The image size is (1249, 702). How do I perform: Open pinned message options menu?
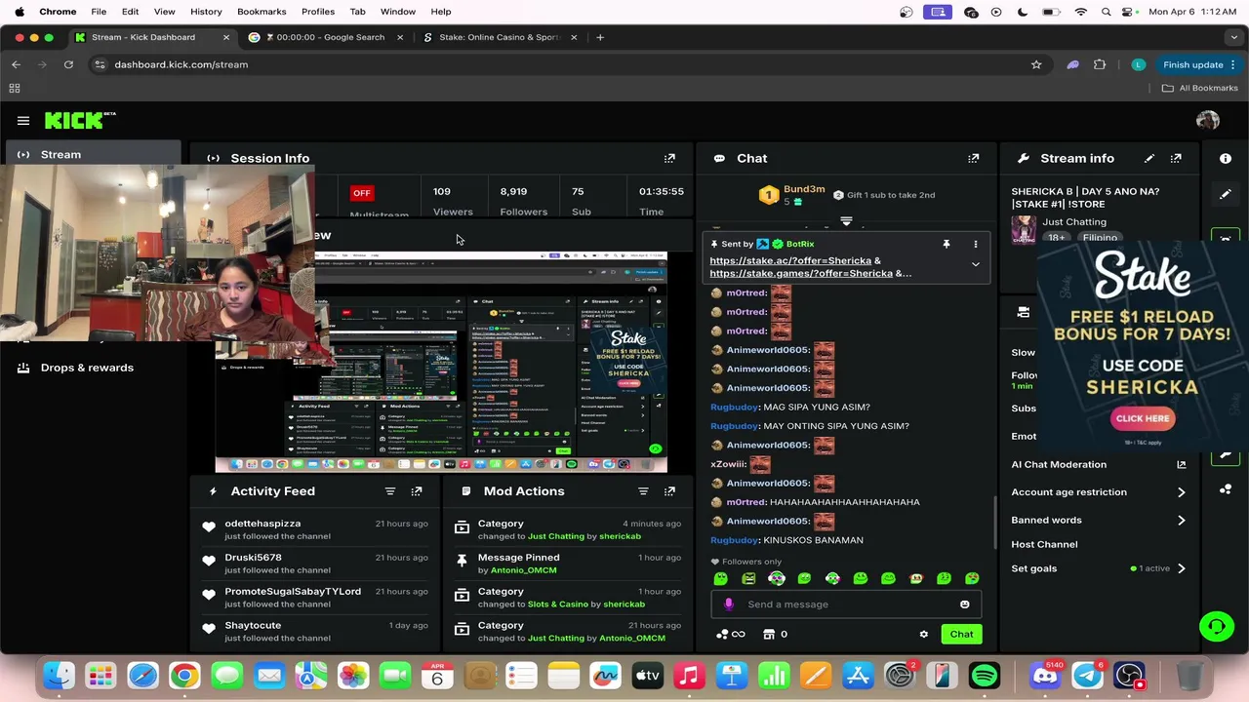pos(975,244)
